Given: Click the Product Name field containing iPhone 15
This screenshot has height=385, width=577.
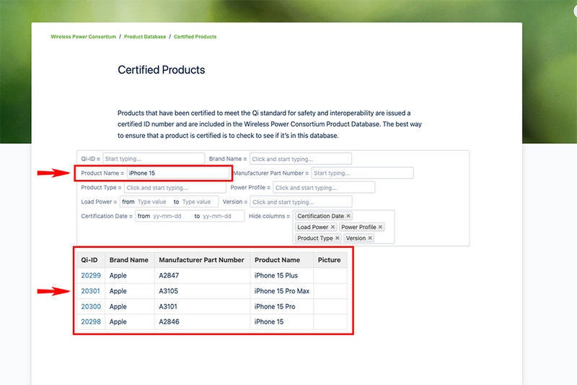Looking at the screenshot, I should 178,173.
